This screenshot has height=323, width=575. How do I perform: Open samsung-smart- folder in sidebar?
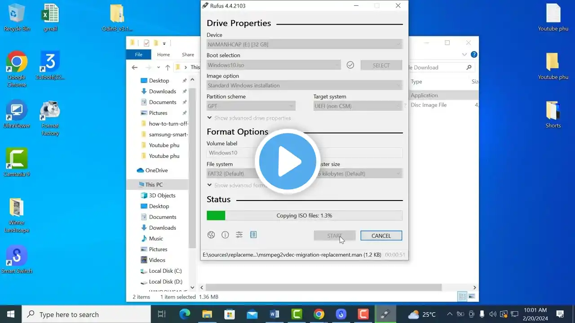pyautogui.click(x=168, y=135)
